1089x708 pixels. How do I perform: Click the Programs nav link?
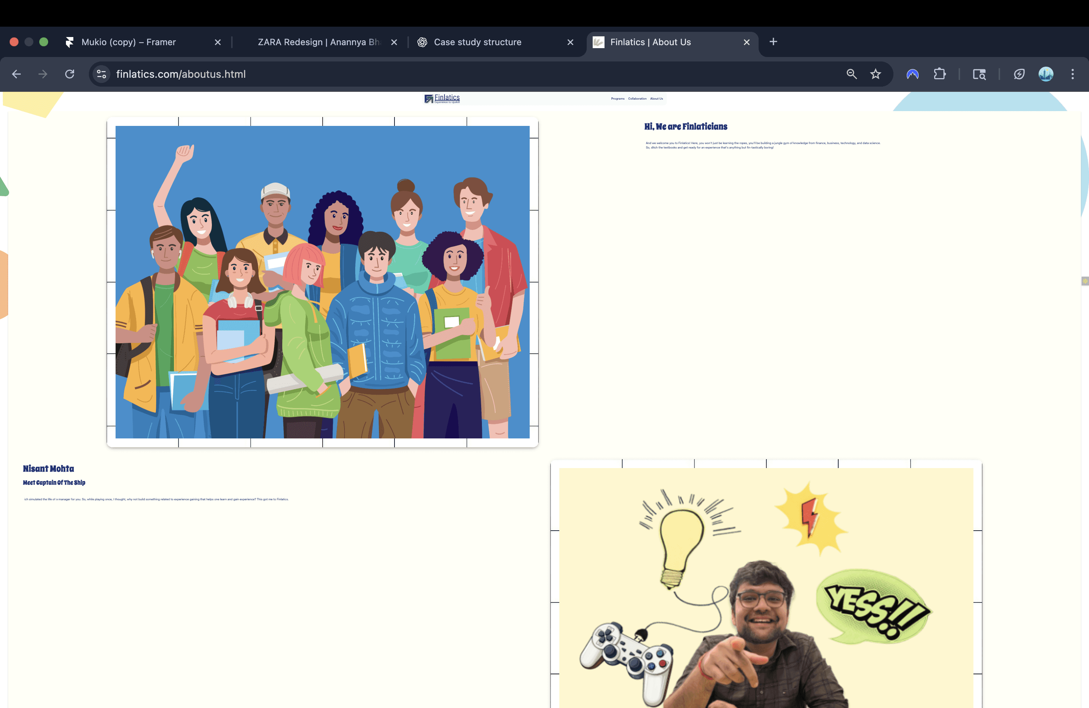coord(617,99)
